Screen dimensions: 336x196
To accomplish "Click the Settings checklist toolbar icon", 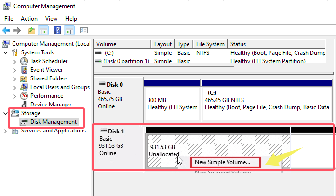I will pos(84,30).
